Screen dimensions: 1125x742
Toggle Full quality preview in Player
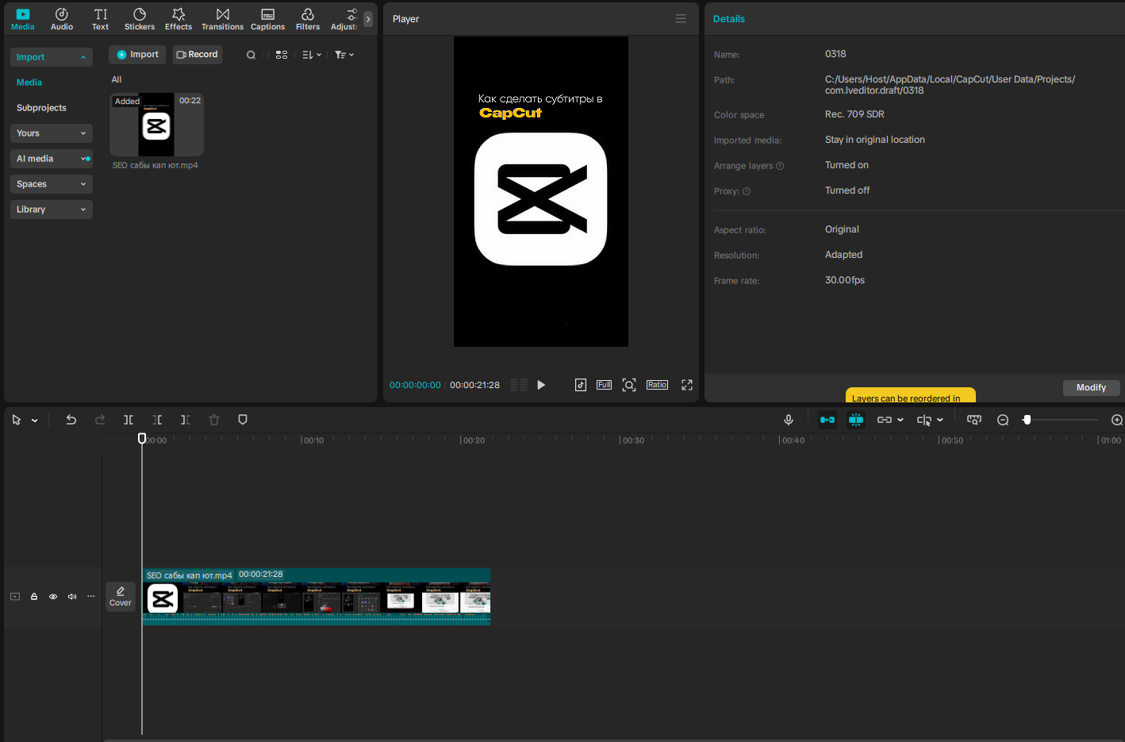click(x=605, y=385)
